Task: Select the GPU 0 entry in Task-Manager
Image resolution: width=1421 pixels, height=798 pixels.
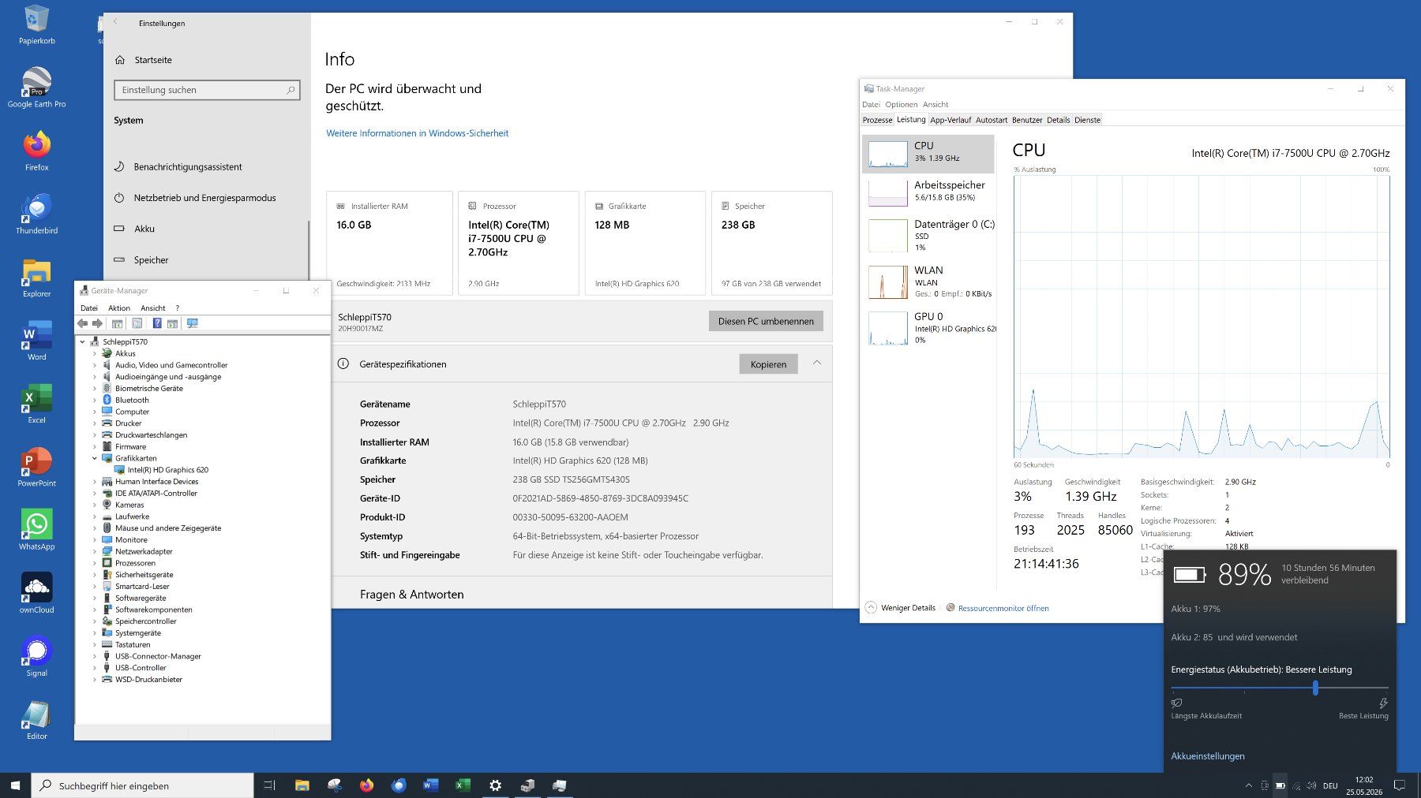Action: click(928, 328)
